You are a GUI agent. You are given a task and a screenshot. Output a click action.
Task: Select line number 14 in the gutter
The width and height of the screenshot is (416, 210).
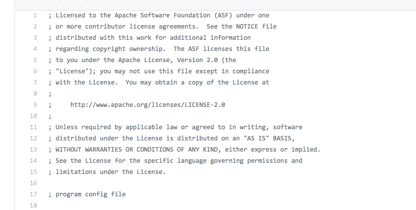point(33,161)
